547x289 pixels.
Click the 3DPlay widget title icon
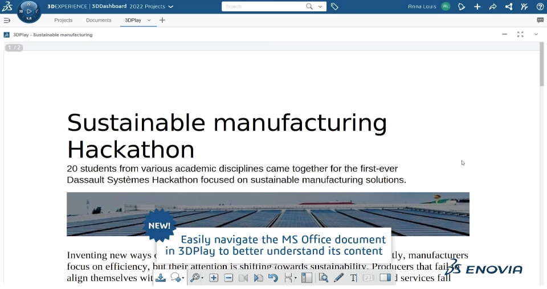tap(7, 35)
